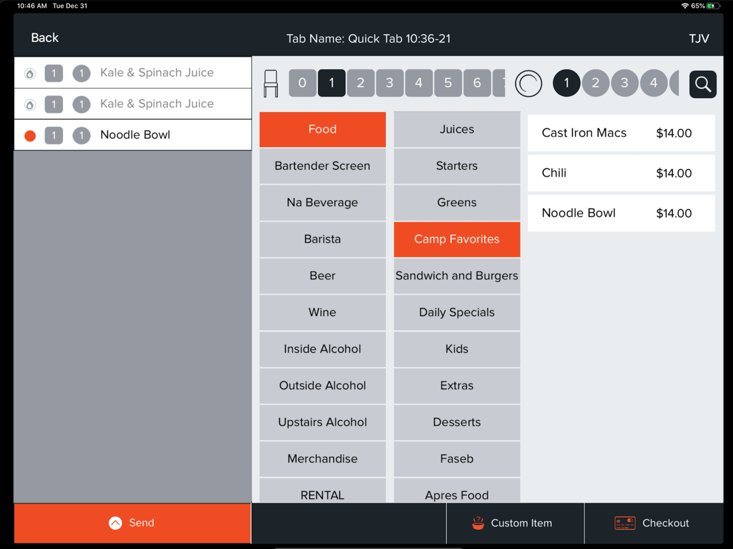Choose course number 3 circle
Viewport: 733px width, 549px height.
click(x=624, y=83)
